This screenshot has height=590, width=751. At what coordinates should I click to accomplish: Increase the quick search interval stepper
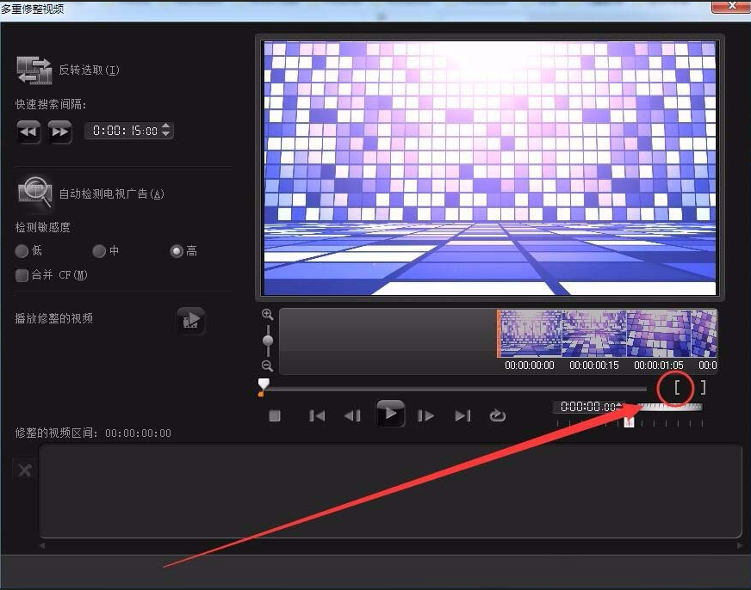pyautogui.click(x=166, y=126)
